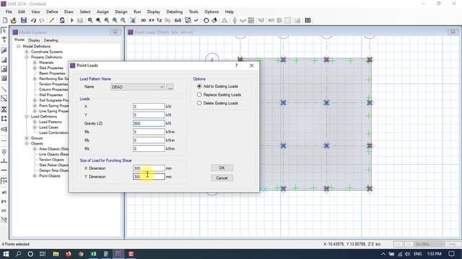Click the ellipsis button beside load pattern name
The width and height of the screenshot is (462, 259).
[170, 87]
